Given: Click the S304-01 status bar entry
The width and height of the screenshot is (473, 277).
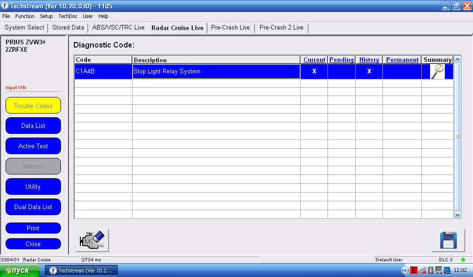Looking at the screenshot, I should [x=10, y=259].
